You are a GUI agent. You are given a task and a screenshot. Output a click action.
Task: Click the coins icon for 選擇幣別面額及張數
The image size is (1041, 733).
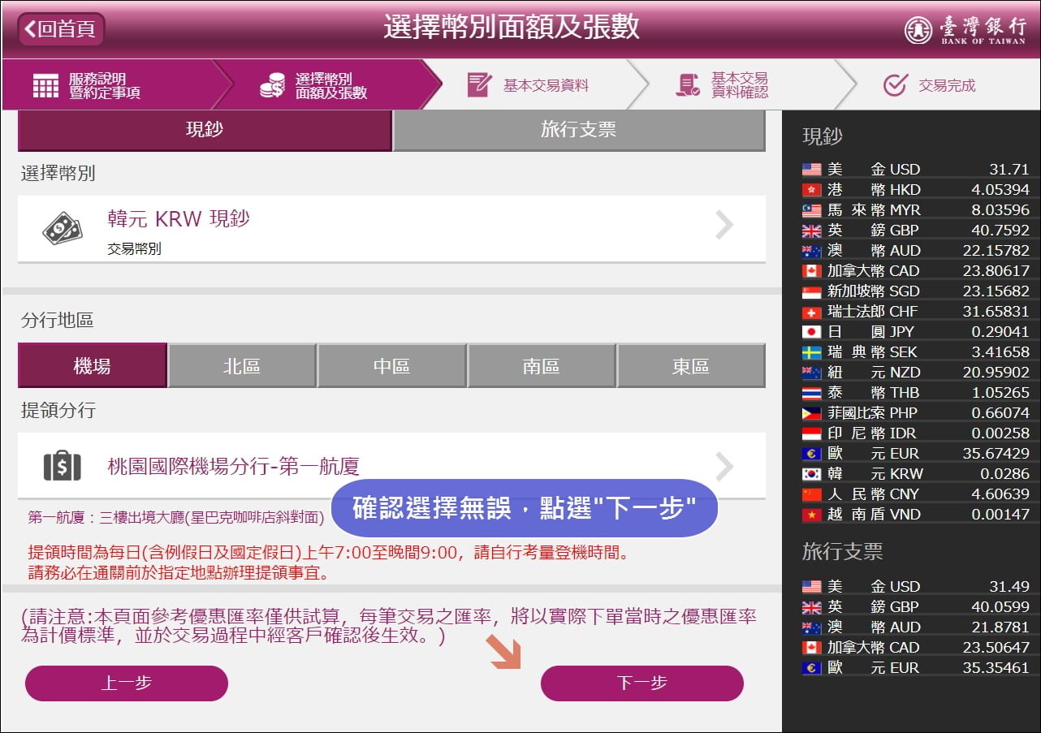272,85
